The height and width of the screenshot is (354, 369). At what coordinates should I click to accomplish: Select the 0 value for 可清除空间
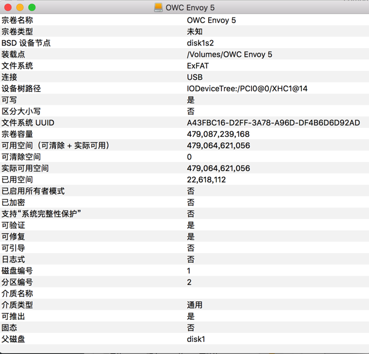(x=189, y=157)
